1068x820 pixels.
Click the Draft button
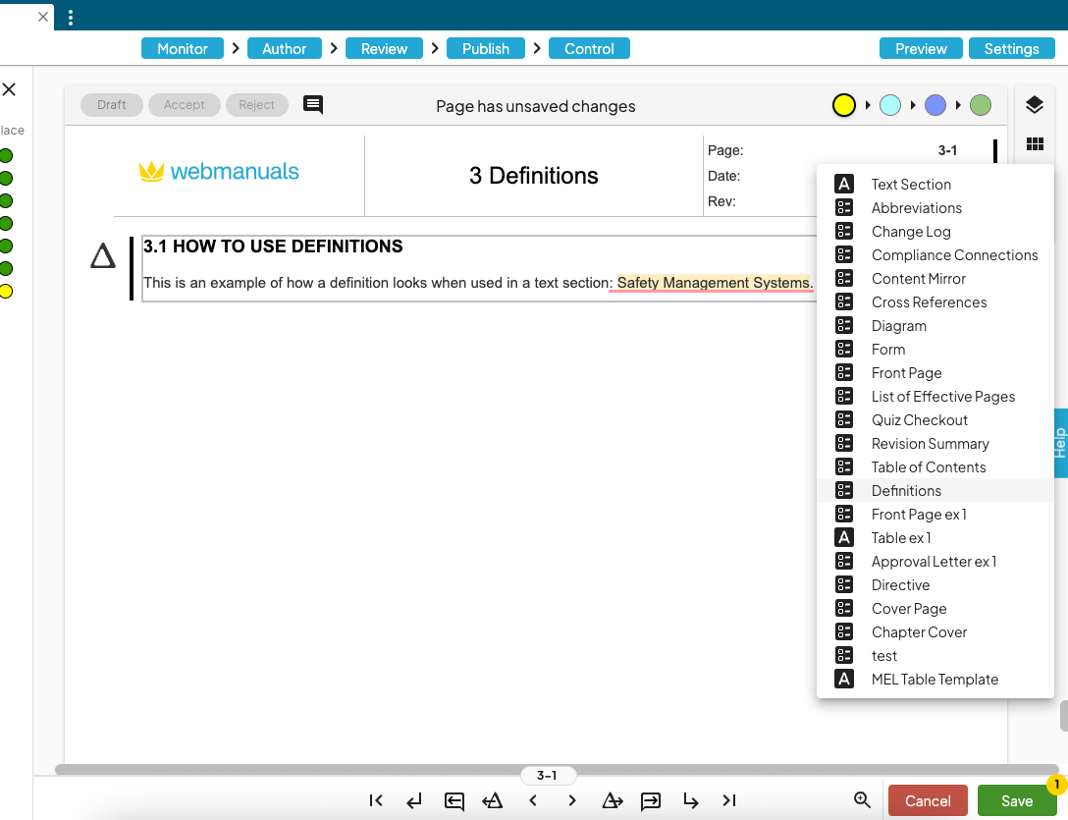tap(112, 105)
